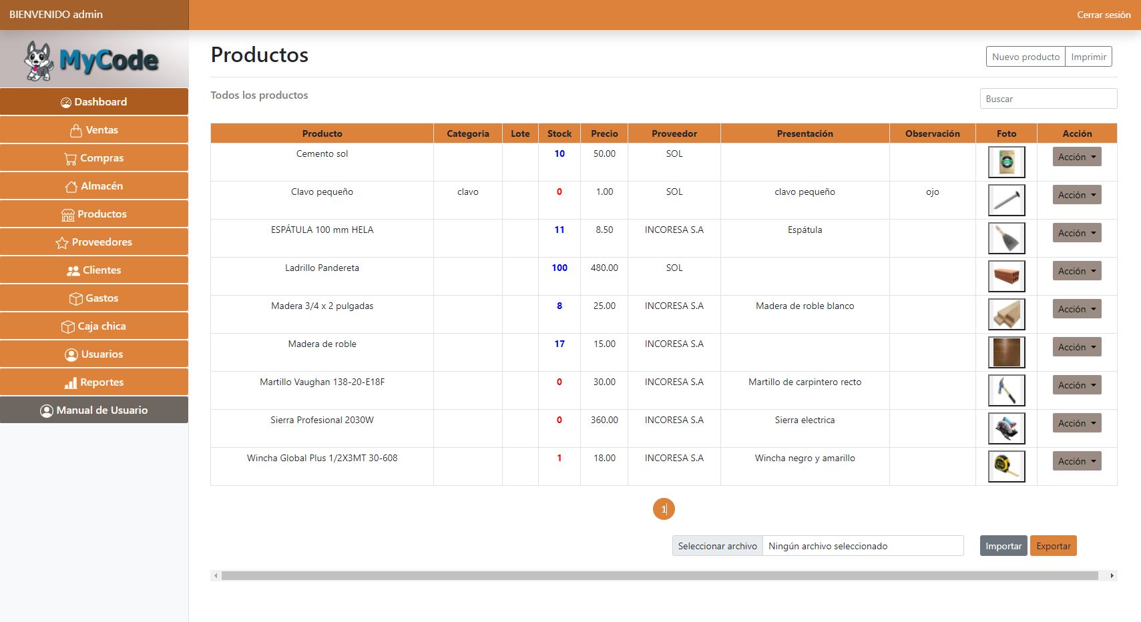This screenshot has height=622, width=1141.
Task: Click the Nuevo producto button
Action: [x=1025, y=57]
